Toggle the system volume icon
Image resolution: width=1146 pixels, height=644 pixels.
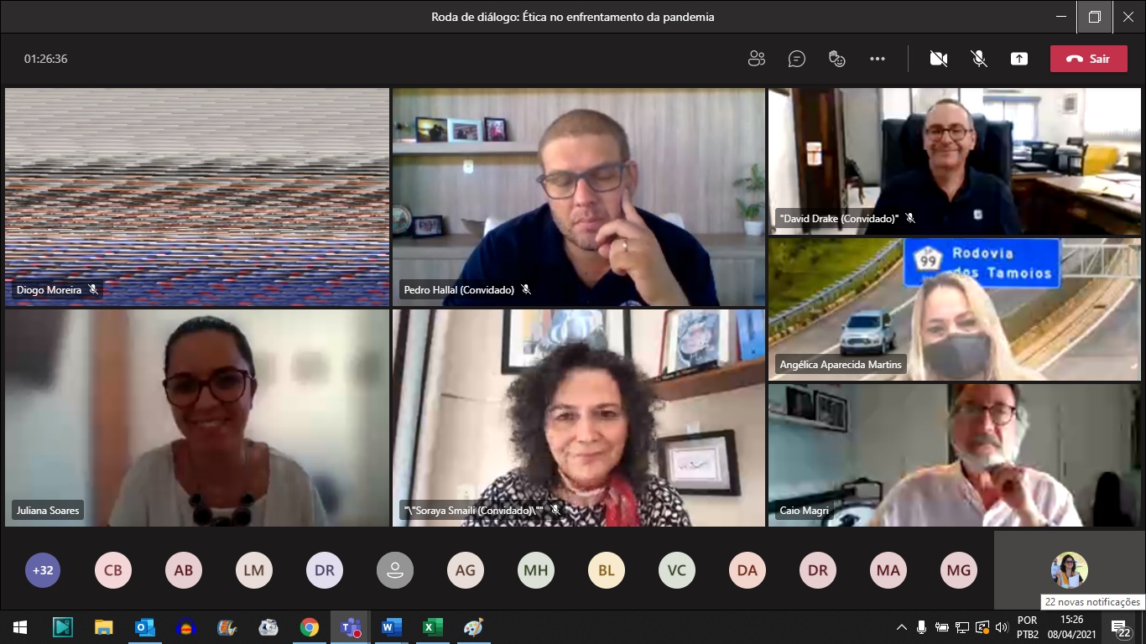1001,627
